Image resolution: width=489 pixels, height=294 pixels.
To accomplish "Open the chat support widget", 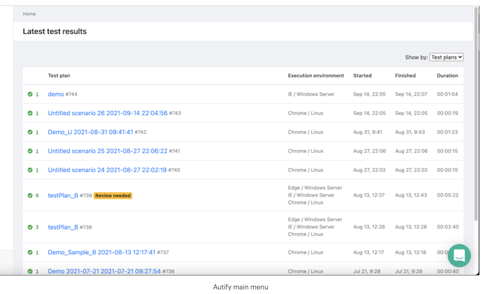I will click(x=459, y=255).
